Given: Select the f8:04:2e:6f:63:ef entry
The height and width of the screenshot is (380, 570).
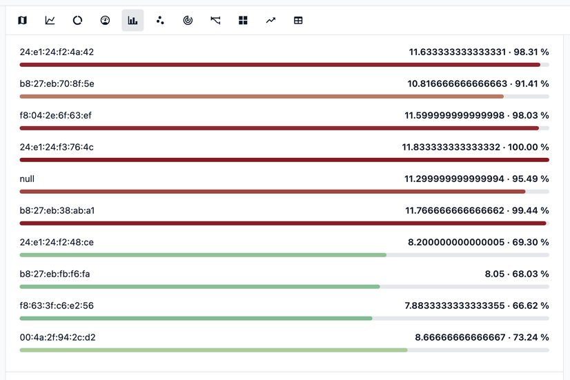Looking at the screenshot, I should [55, 115].
